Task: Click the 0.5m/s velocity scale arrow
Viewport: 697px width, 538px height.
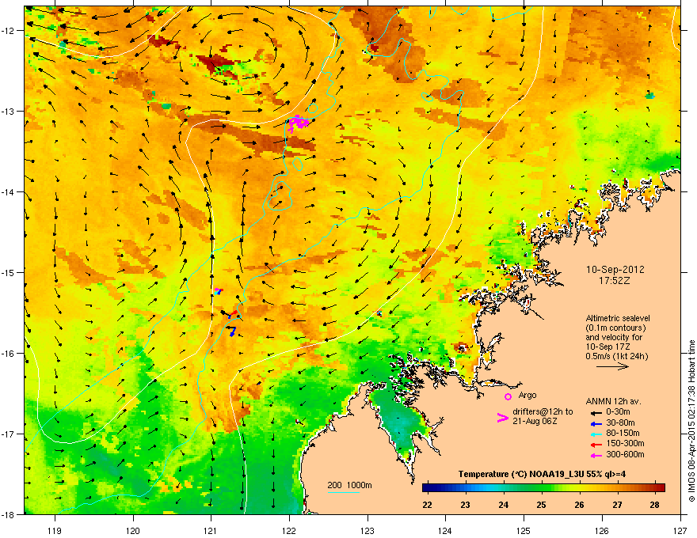Action: coord(612,366)
